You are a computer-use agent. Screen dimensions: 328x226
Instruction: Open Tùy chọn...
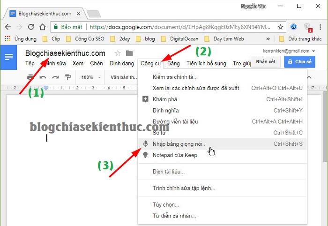(223, 204)
